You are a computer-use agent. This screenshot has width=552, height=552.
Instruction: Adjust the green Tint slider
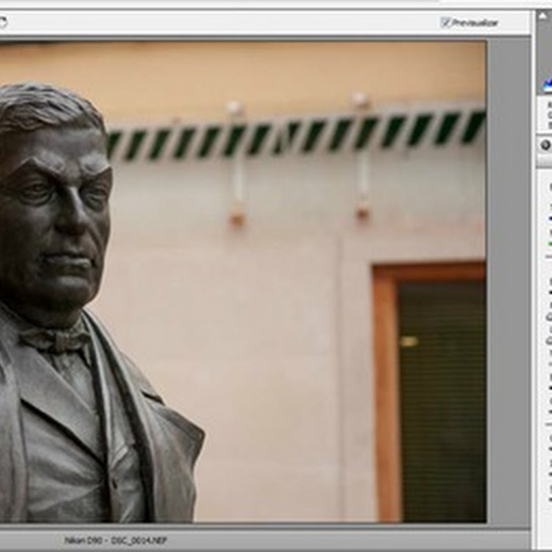pos(550,243)
